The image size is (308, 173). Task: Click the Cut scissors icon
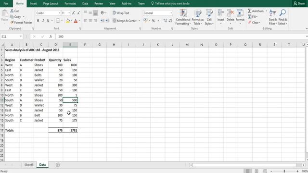point(12,11)
